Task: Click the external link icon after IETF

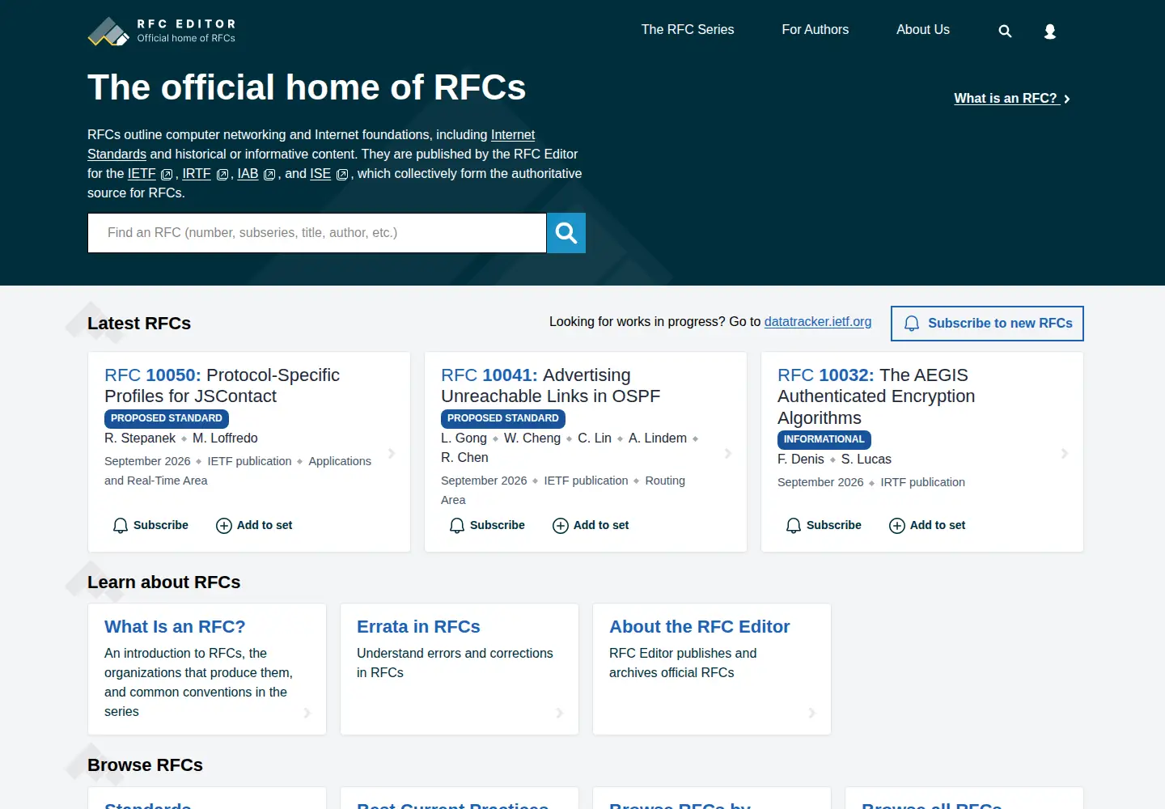Action: pos(167,175)
